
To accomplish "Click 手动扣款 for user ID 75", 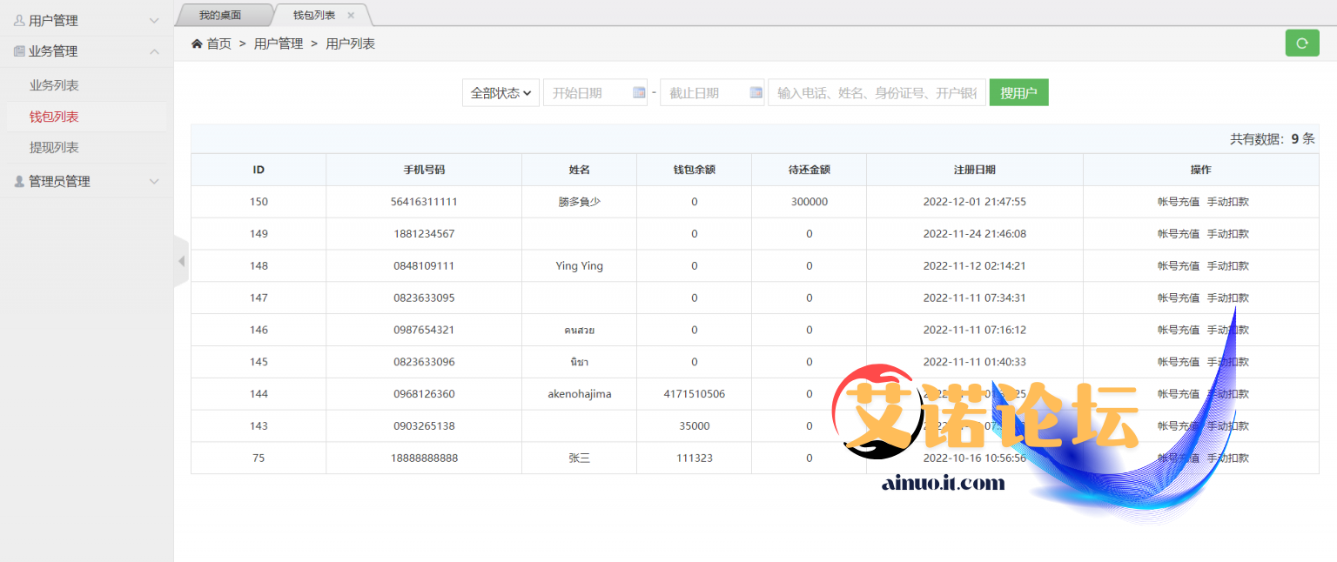I will pos(1227,458).
